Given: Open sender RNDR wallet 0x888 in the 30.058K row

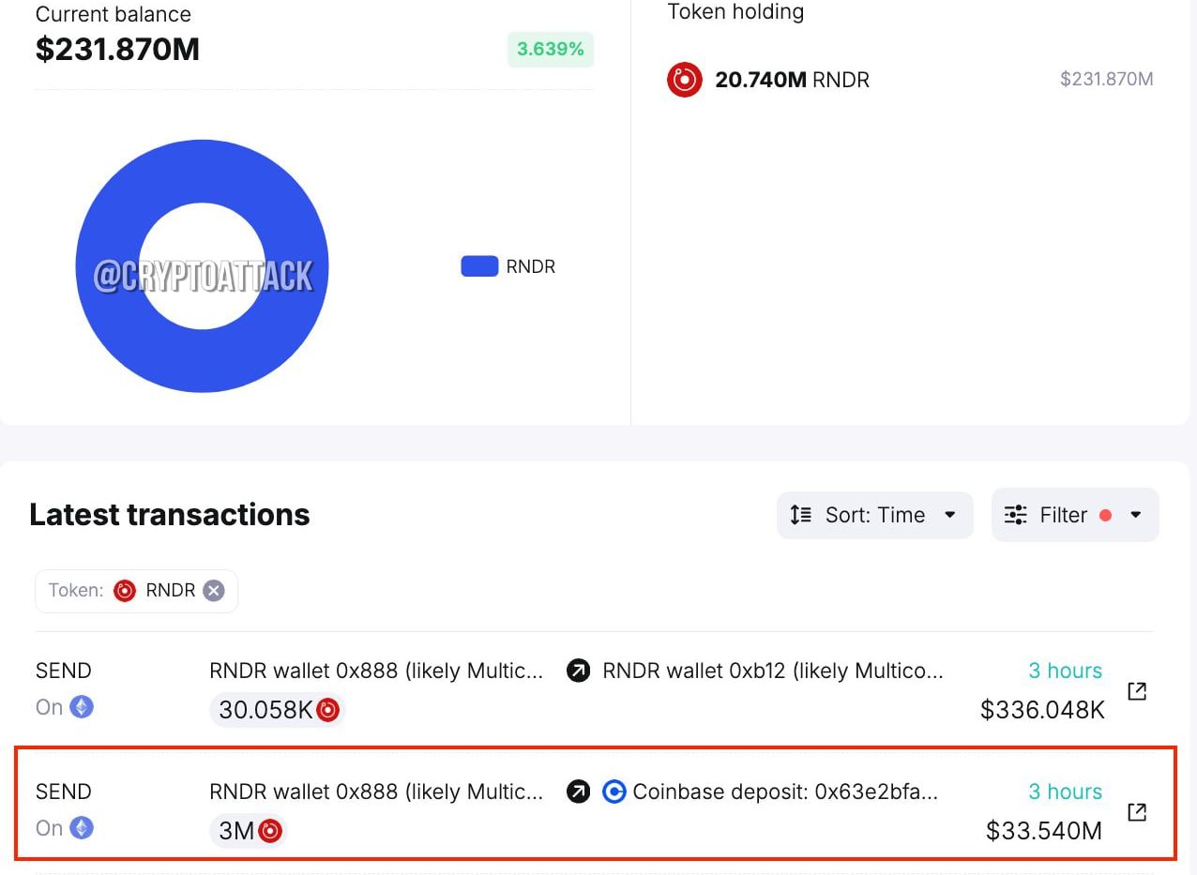Looking at the screenshot, I should [376, 671].
